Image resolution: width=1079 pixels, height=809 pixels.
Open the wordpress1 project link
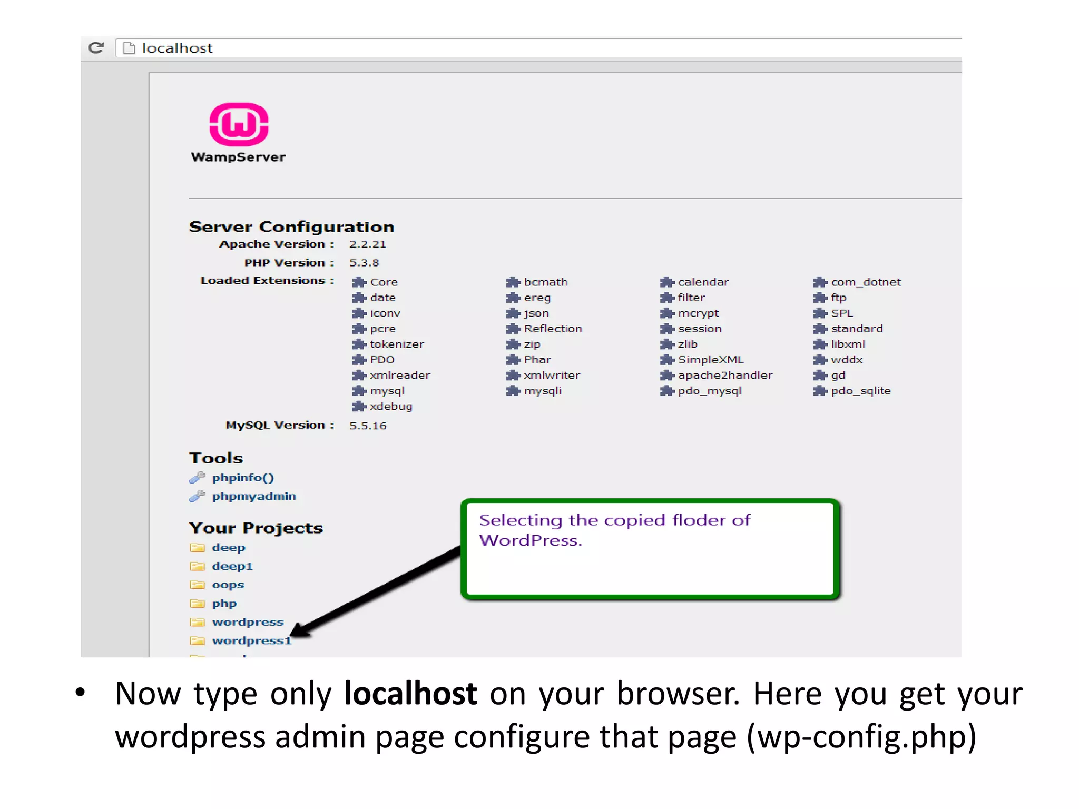coord(252,641)
